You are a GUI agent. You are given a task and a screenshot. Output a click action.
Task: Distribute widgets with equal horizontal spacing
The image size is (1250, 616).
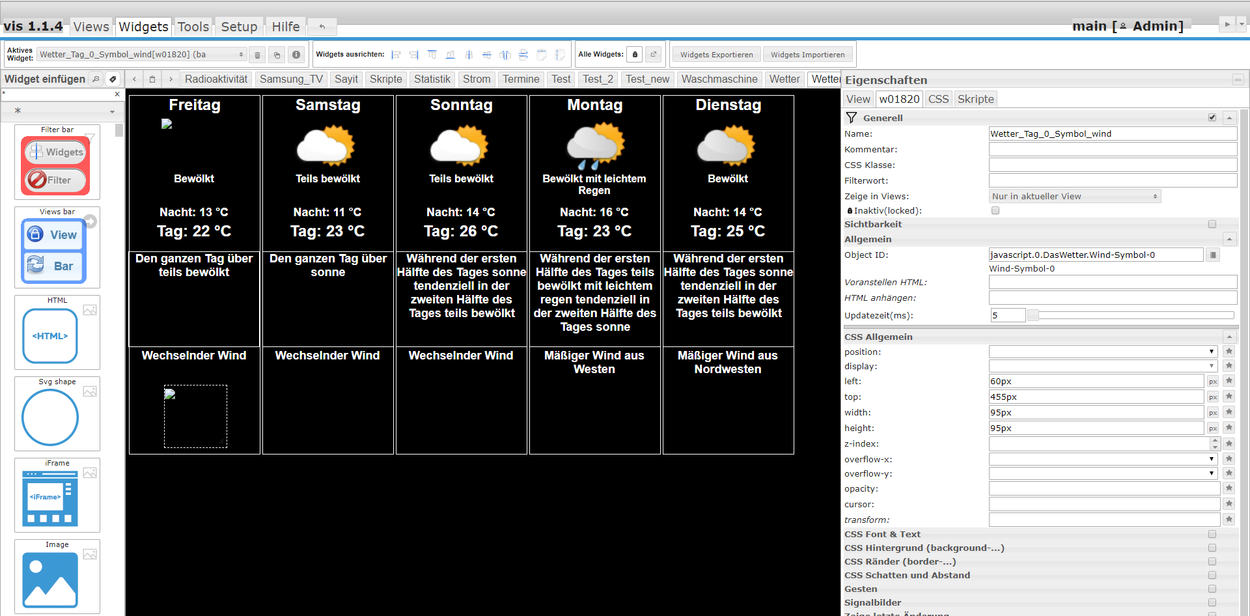tap(505, 55)
